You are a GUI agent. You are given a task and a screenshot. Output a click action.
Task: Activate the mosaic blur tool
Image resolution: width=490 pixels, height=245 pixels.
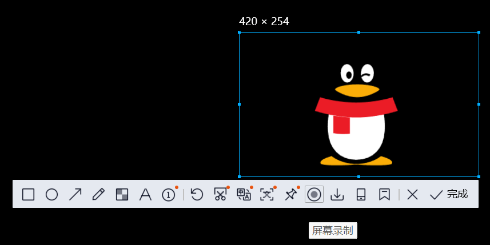pos(122,194)
